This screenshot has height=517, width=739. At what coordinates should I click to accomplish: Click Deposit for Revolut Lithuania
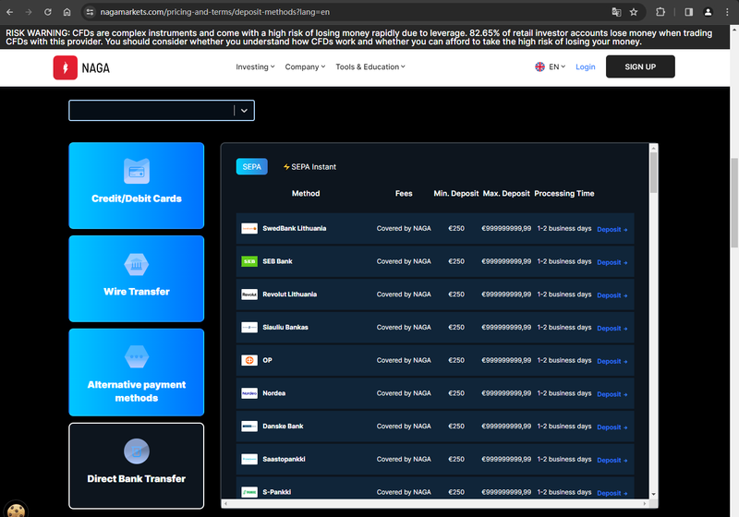click(x=612, y=295)
